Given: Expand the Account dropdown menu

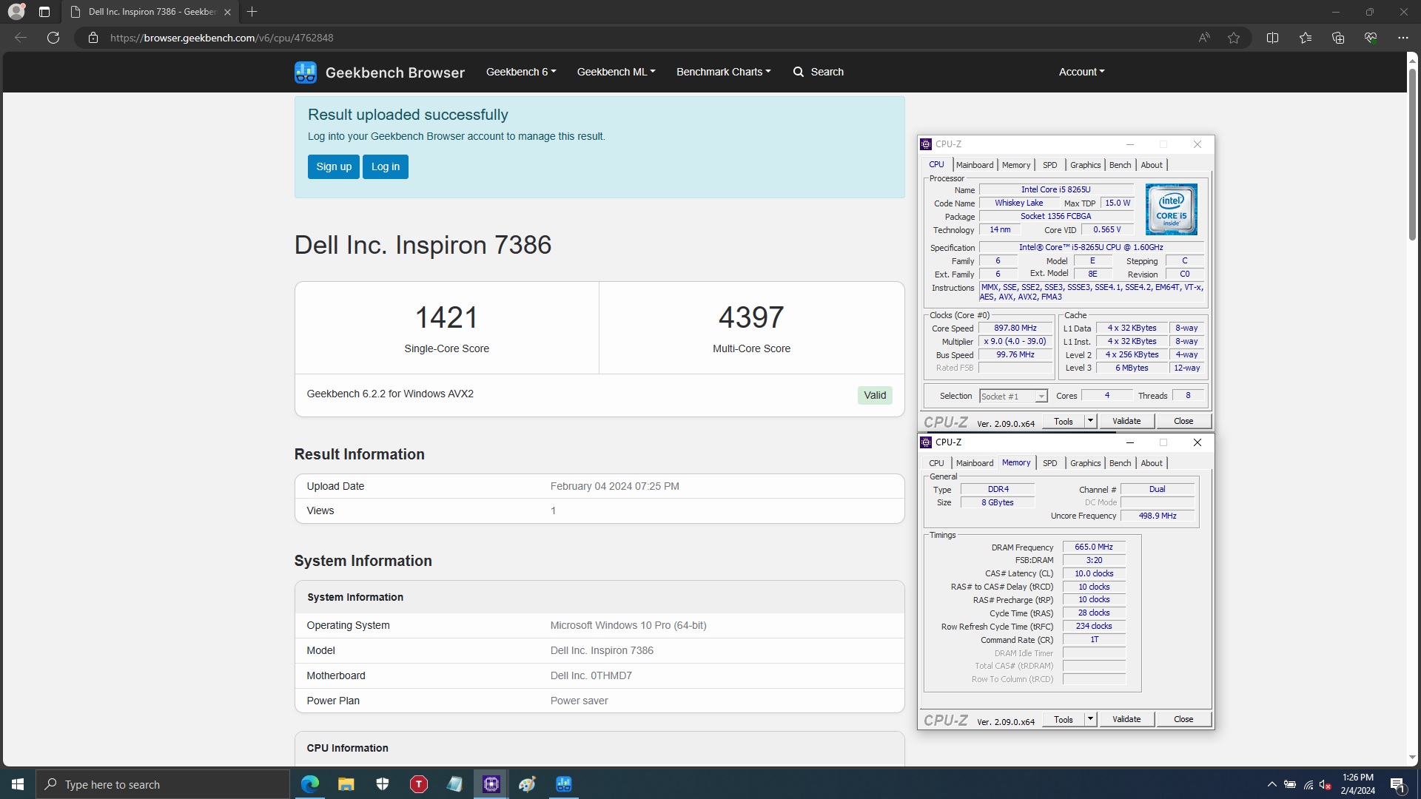Looking at the screenshot, I should [1081, 72].
